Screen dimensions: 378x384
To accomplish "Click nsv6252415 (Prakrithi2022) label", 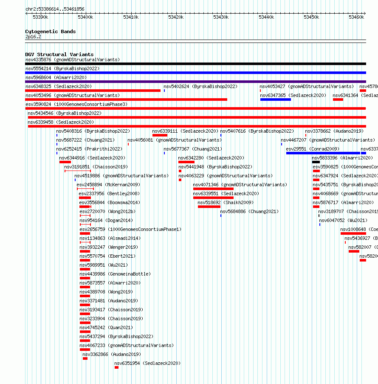I will coord(89,149).
